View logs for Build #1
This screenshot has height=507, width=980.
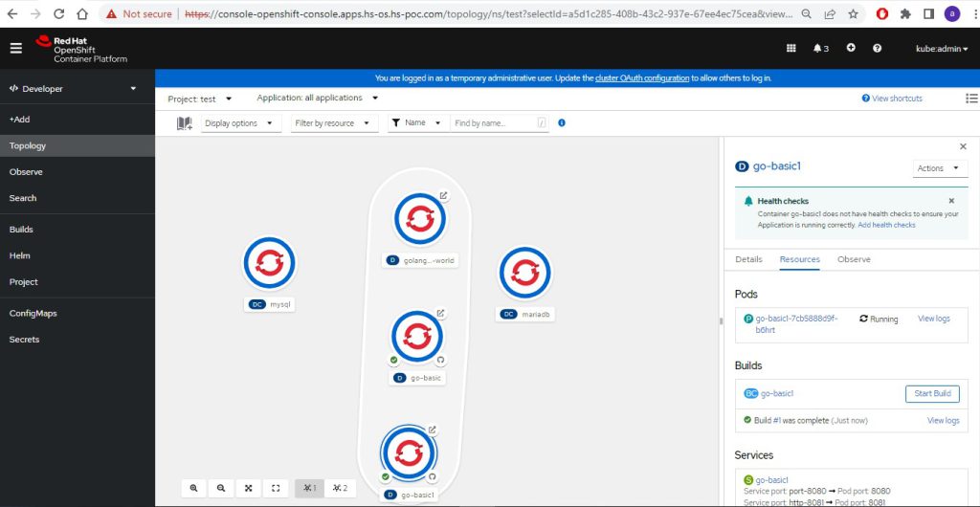pyautogui.click(x=943, y=420)
